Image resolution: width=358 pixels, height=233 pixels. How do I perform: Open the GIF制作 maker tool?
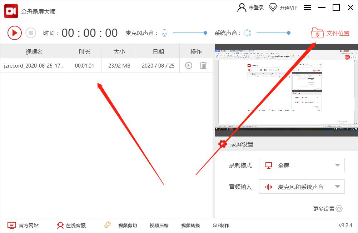tap(221, 225)
